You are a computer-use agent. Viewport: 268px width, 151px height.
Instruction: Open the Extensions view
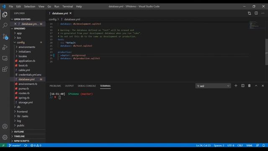coord(5,69)
